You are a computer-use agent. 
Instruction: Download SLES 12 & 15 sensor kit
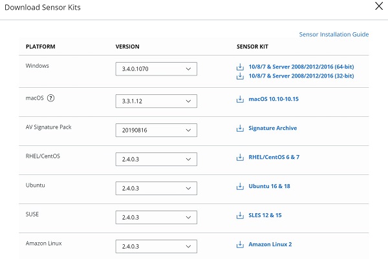click(x=265, y=215)
